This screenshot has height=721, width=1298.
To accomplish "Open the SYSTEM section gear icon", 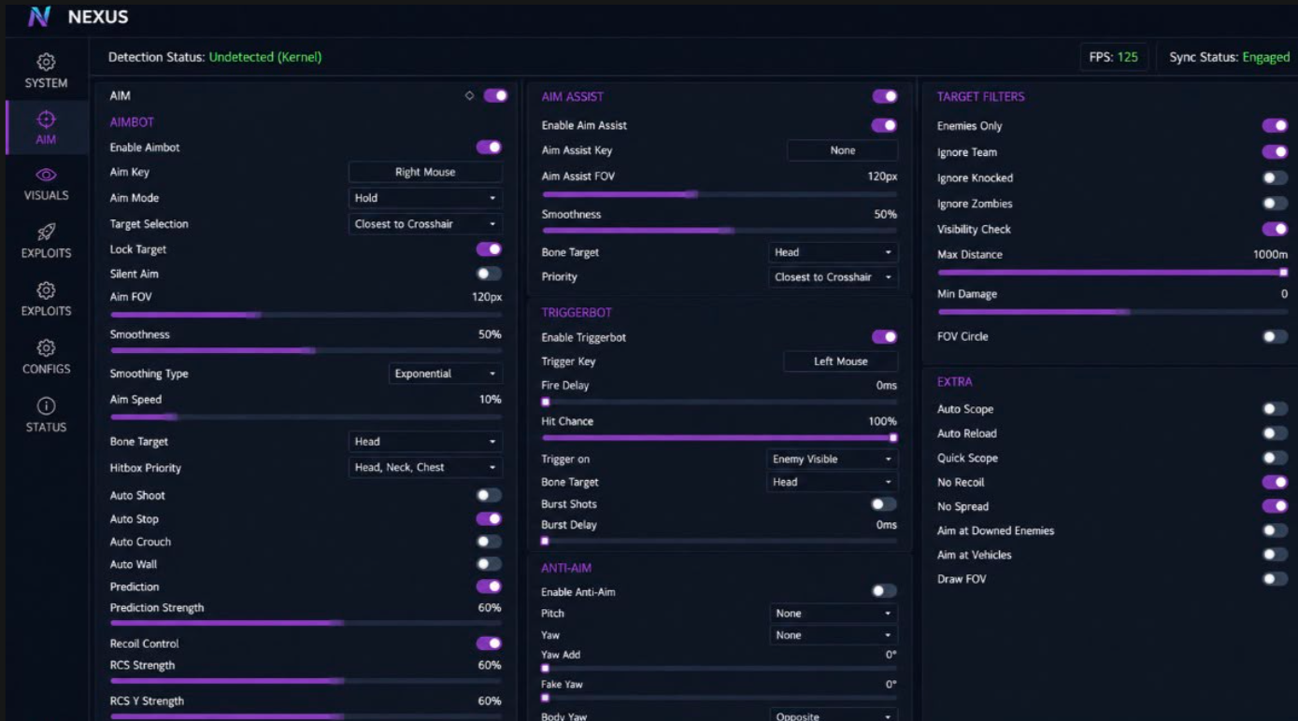I will pos(45,63).
